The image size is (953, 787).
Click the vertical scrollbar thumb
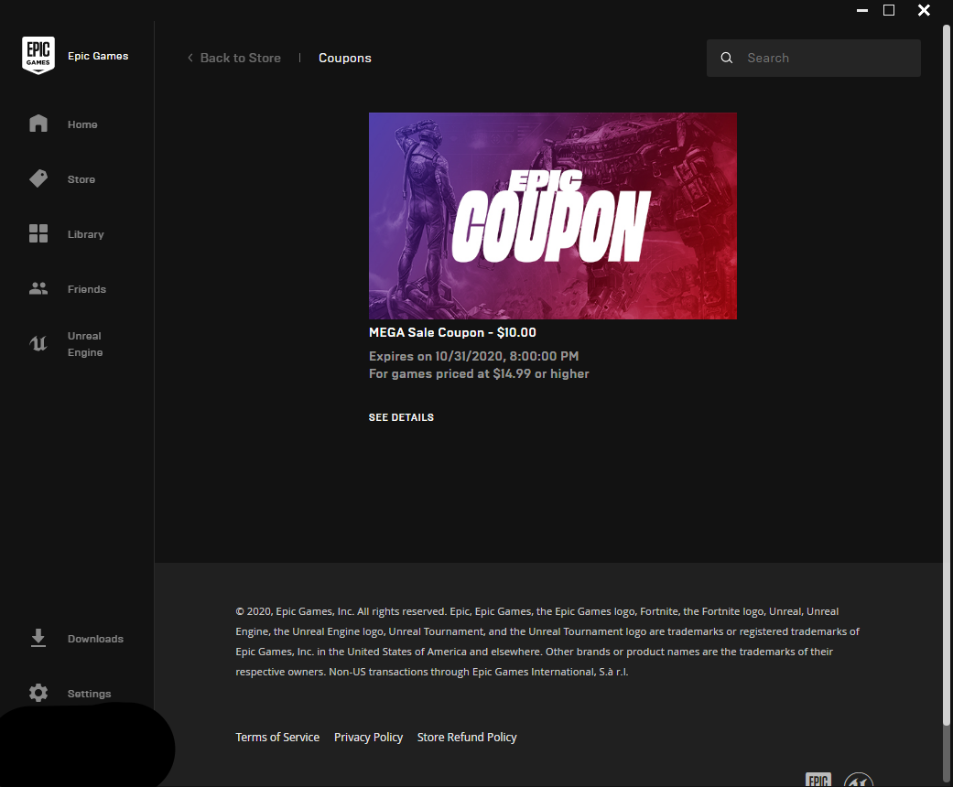point(946,374)
